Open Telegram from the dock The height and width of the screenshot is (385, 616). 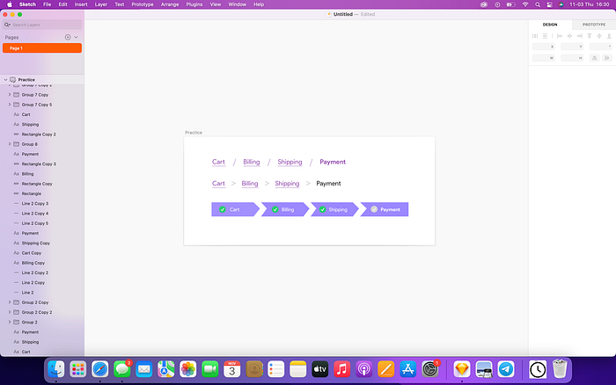pyautogui.click(x=506, y=369)
